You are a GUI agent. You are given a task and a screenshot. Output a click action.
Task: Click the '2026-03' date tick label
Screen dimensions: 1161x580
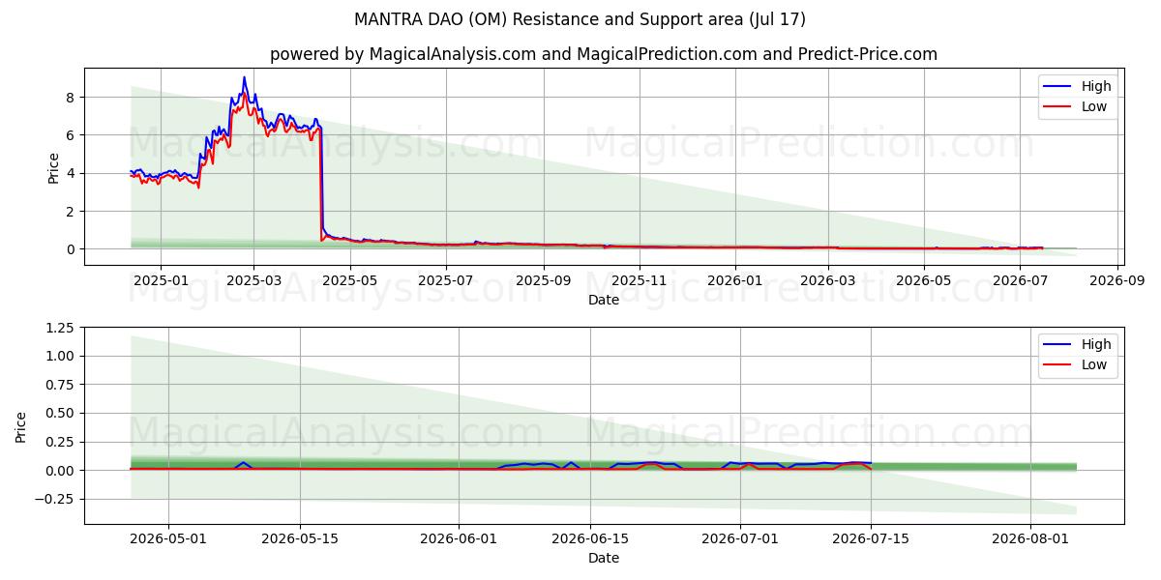click(x=828, y=280)
